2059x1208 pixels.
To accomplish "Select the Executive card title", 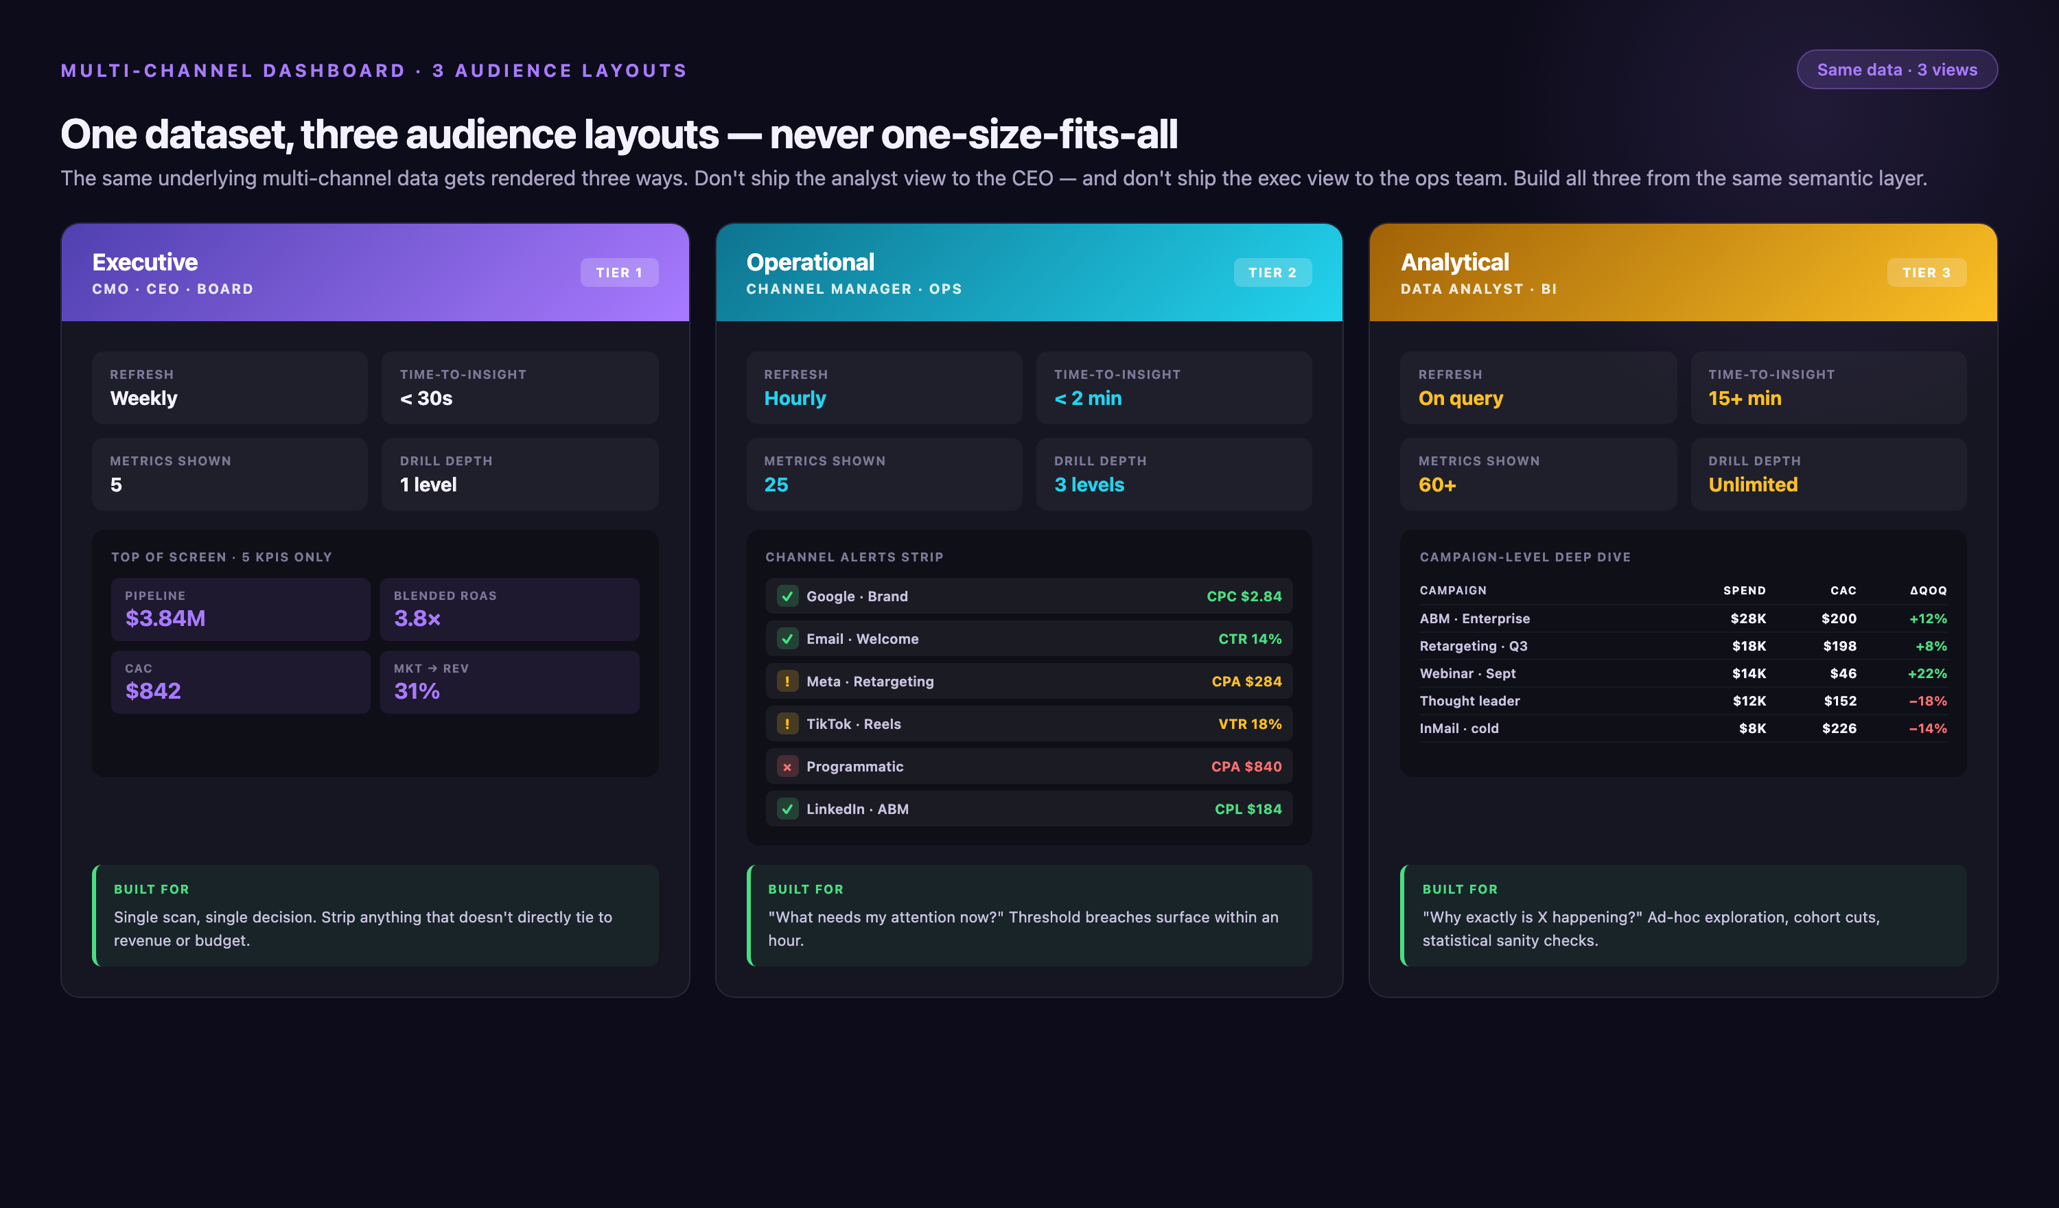I will pos(145,262).
